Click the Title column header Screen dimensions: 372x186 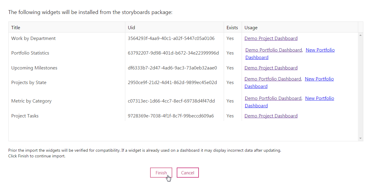(x=67, y=27)
